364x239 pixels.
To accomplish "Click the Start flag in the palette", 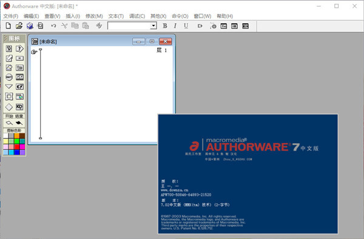I will [9, 123].
